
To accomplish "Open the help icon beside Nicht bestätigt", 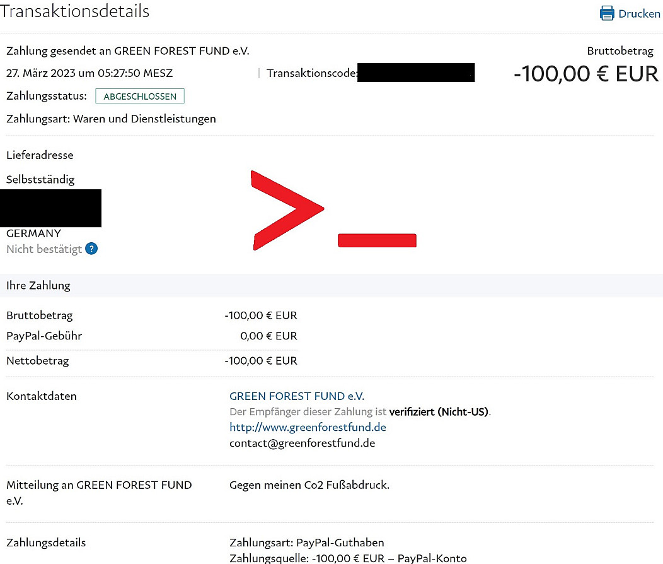I will [x=91, y=249].
